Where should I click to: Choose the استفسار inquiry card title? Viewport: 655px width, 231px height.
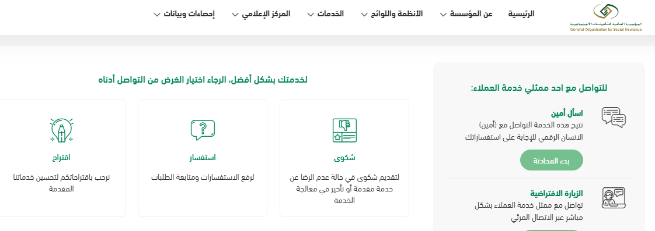[203, 158]
